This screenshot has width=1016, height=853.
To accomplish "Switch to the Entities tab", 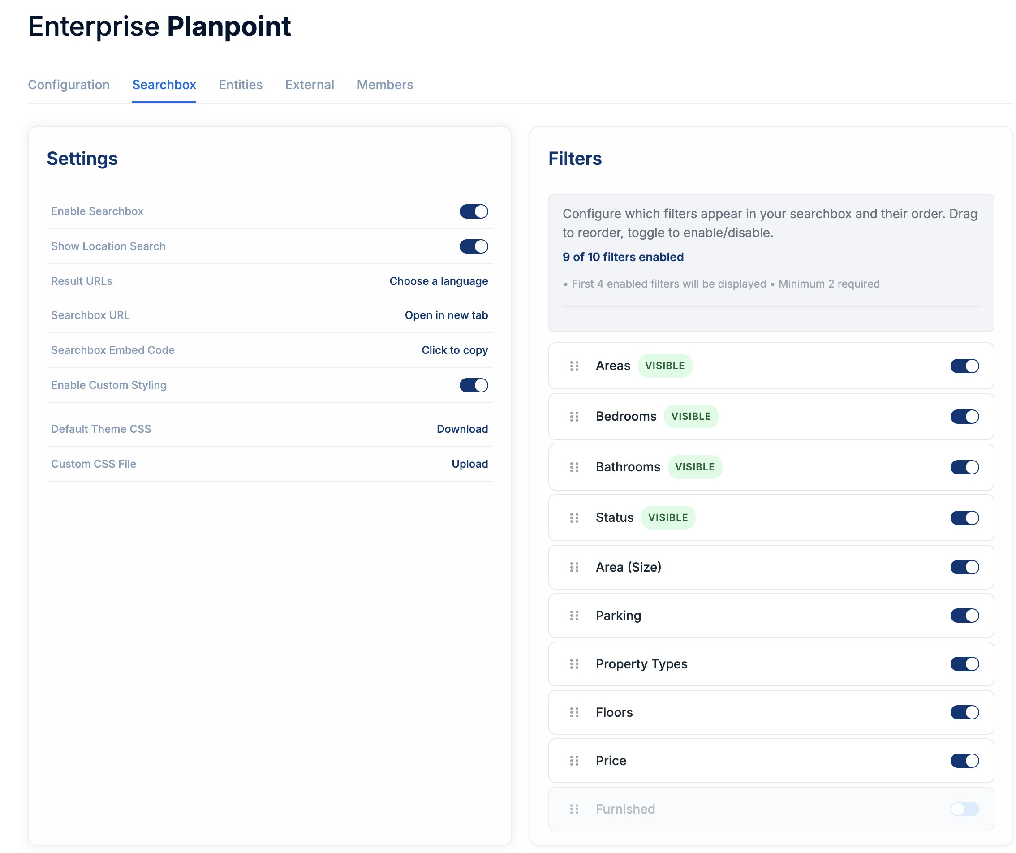I will (x=241, y=85).
